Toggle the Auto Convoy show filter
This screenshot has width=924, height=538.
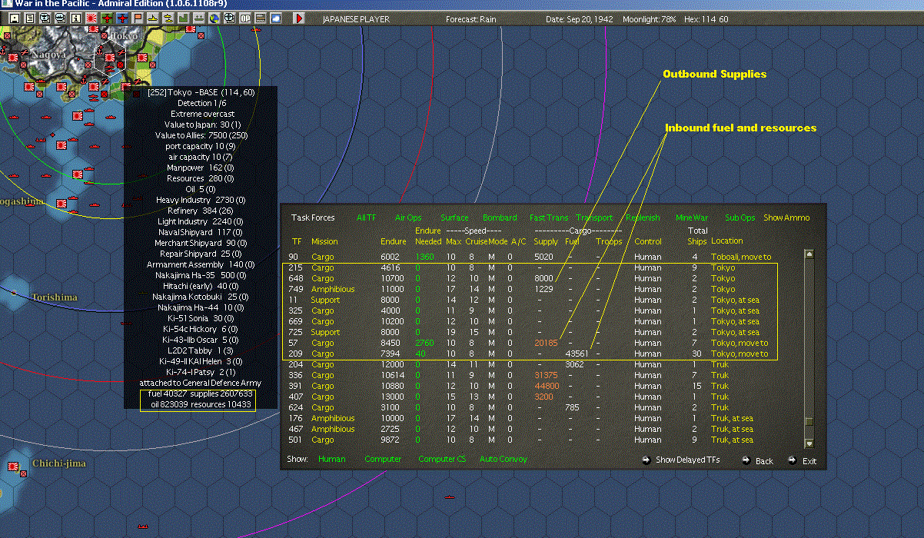504,459
